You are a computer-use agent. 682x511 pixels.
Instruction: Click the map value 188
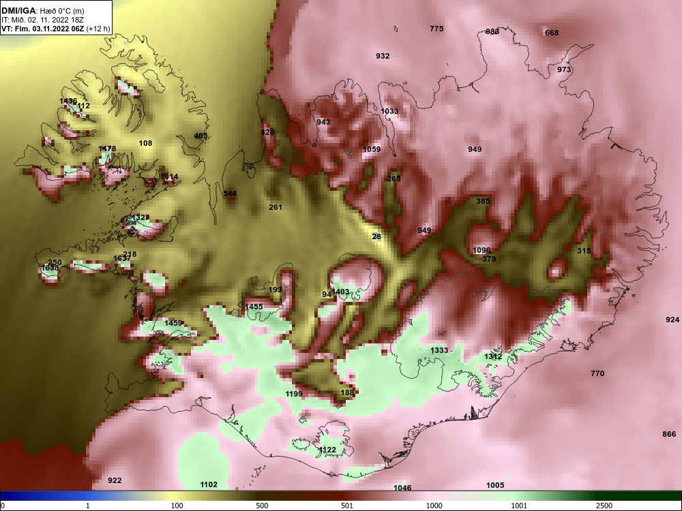(x=347, y=392)
